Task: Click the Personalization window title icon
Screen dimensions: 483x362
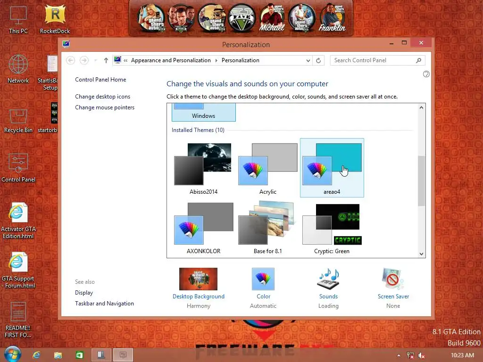Action: tap(66, 44)
